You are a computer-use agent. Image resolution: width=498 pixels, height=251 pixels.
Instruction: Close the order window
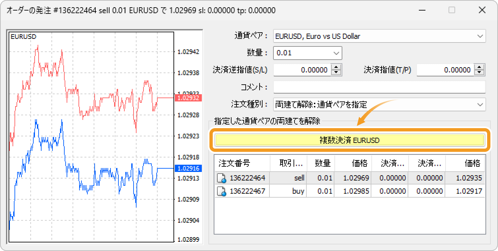(482, 11)
